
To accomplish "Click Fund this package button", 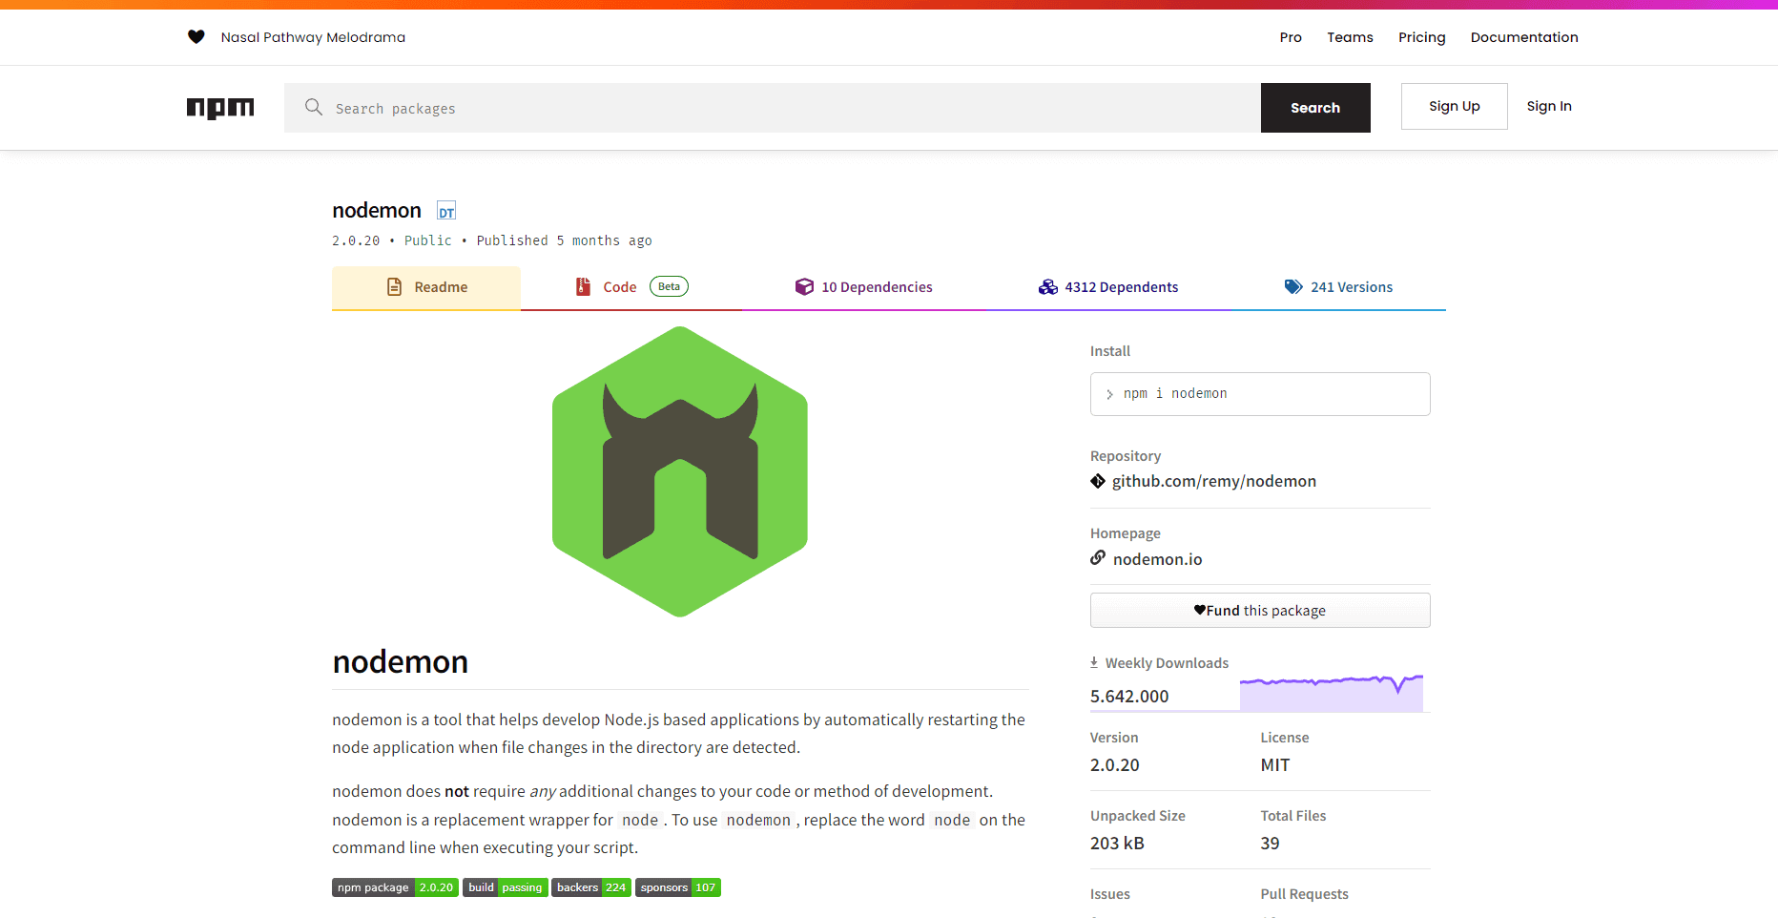I will 1260,610.
